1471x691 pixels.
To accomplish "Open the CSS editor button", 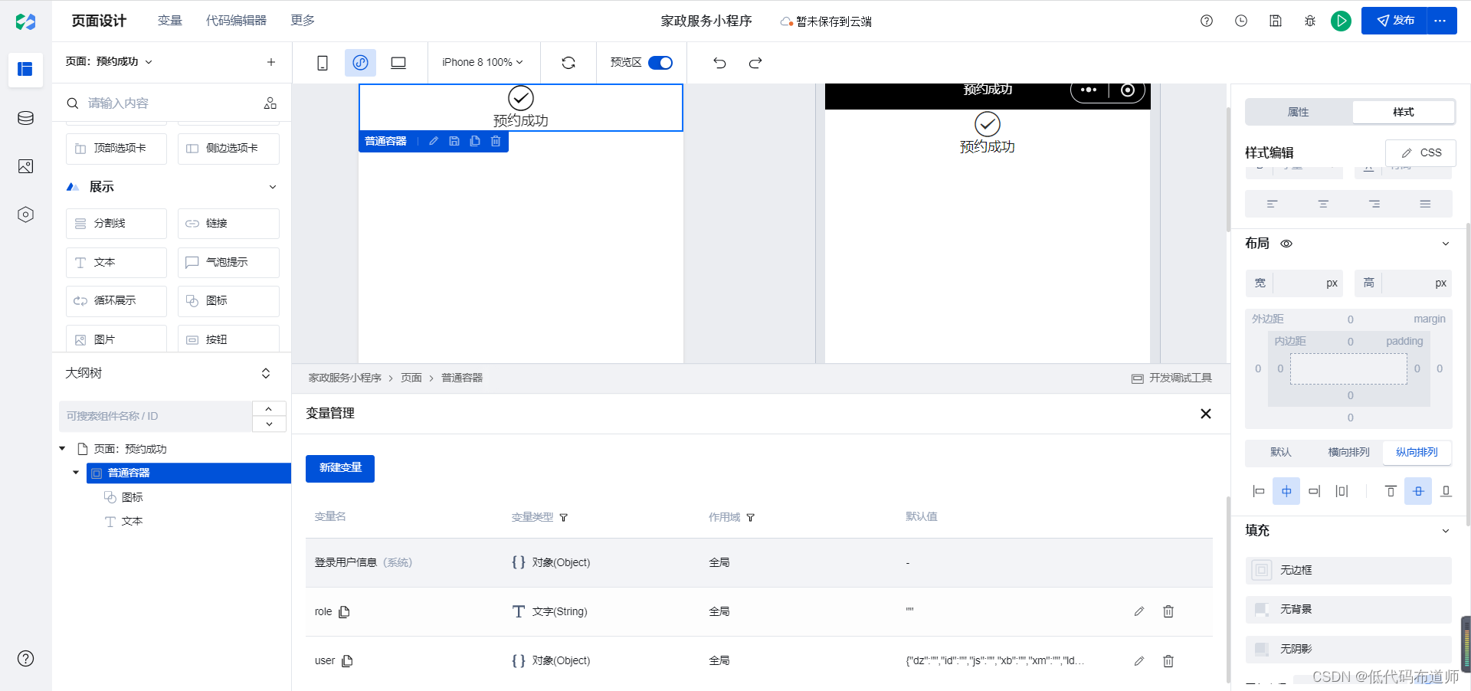I will [x=1420, y=152].
